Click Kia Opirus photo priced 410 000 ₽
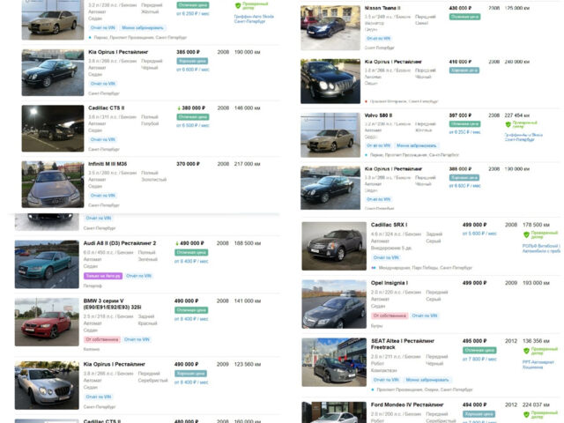 click(330, 81)
